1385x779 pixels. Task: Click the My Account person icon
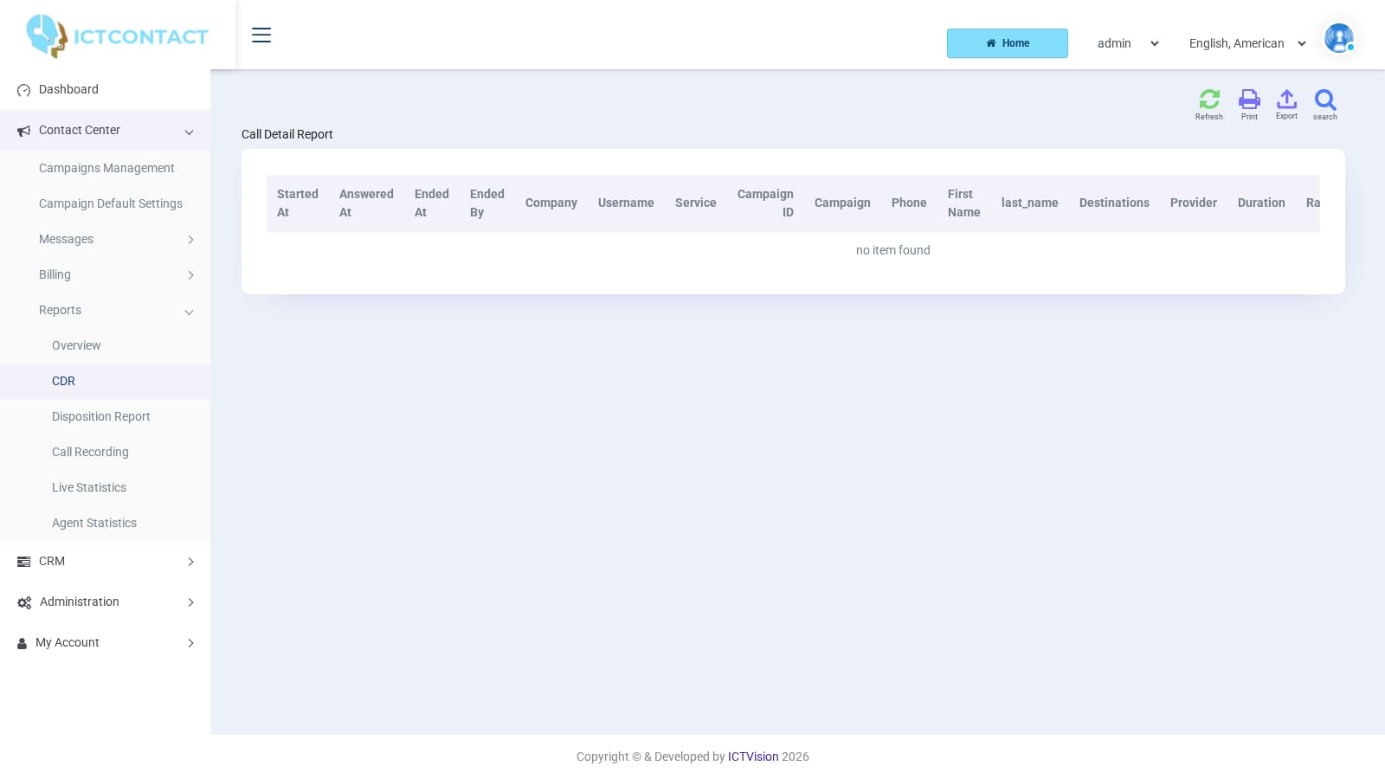pyautogui.click(x=22, y=643)
